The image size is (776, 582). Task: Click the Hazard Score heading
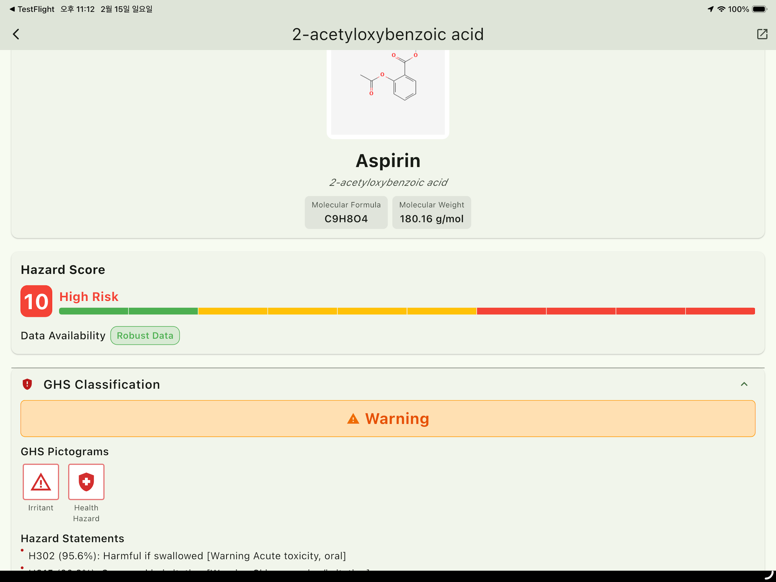pos(63,270)
